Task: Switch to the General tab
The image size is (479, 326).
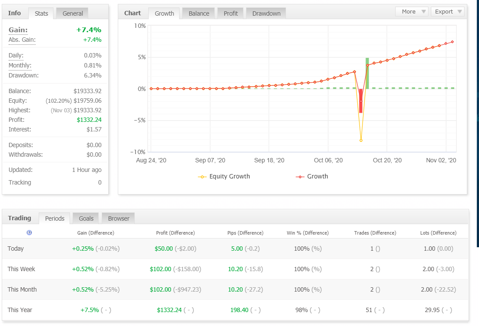Action: (x=73, y=13)
